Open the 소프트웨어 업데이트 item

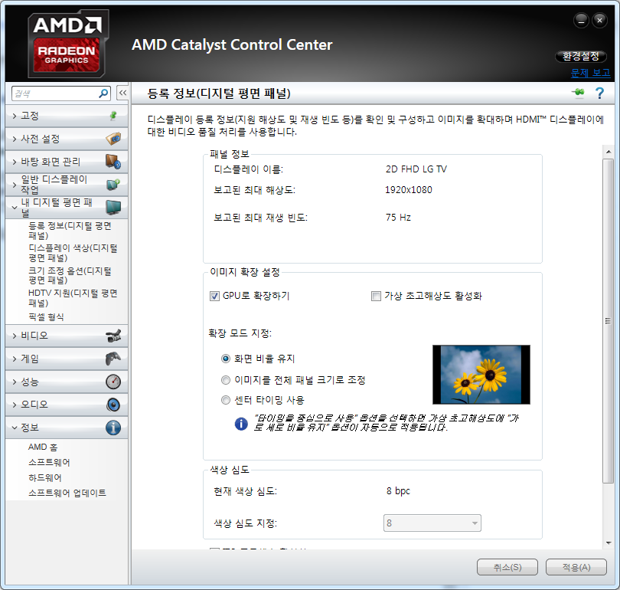click(67, 493)
